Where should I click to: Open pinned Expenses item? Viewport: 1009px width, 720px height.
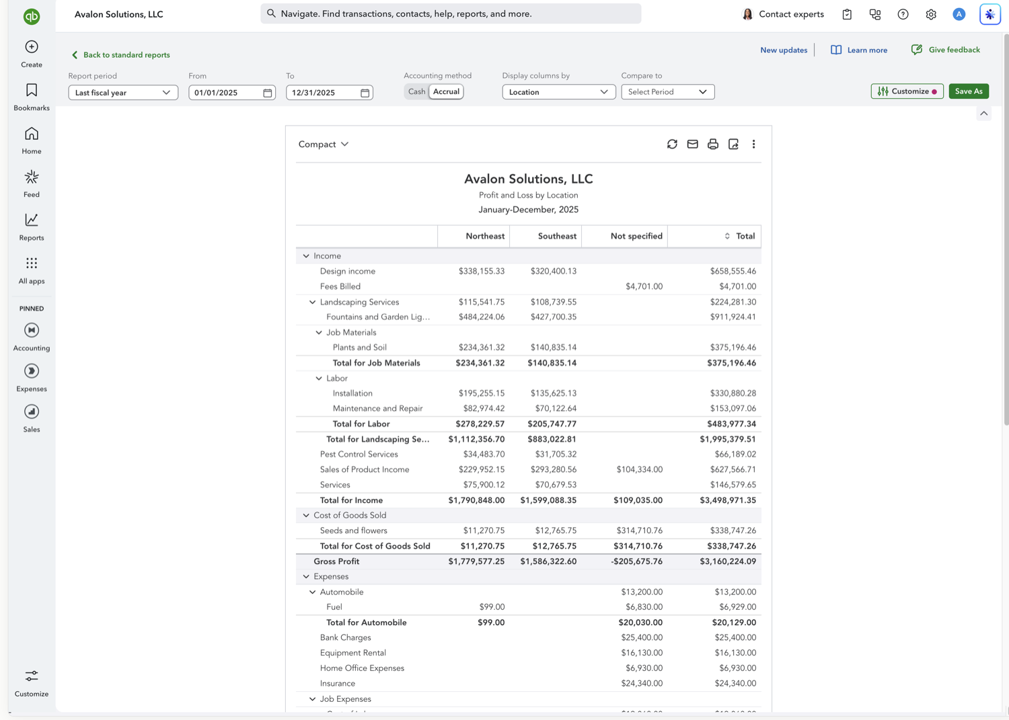[x=32, y=378]
